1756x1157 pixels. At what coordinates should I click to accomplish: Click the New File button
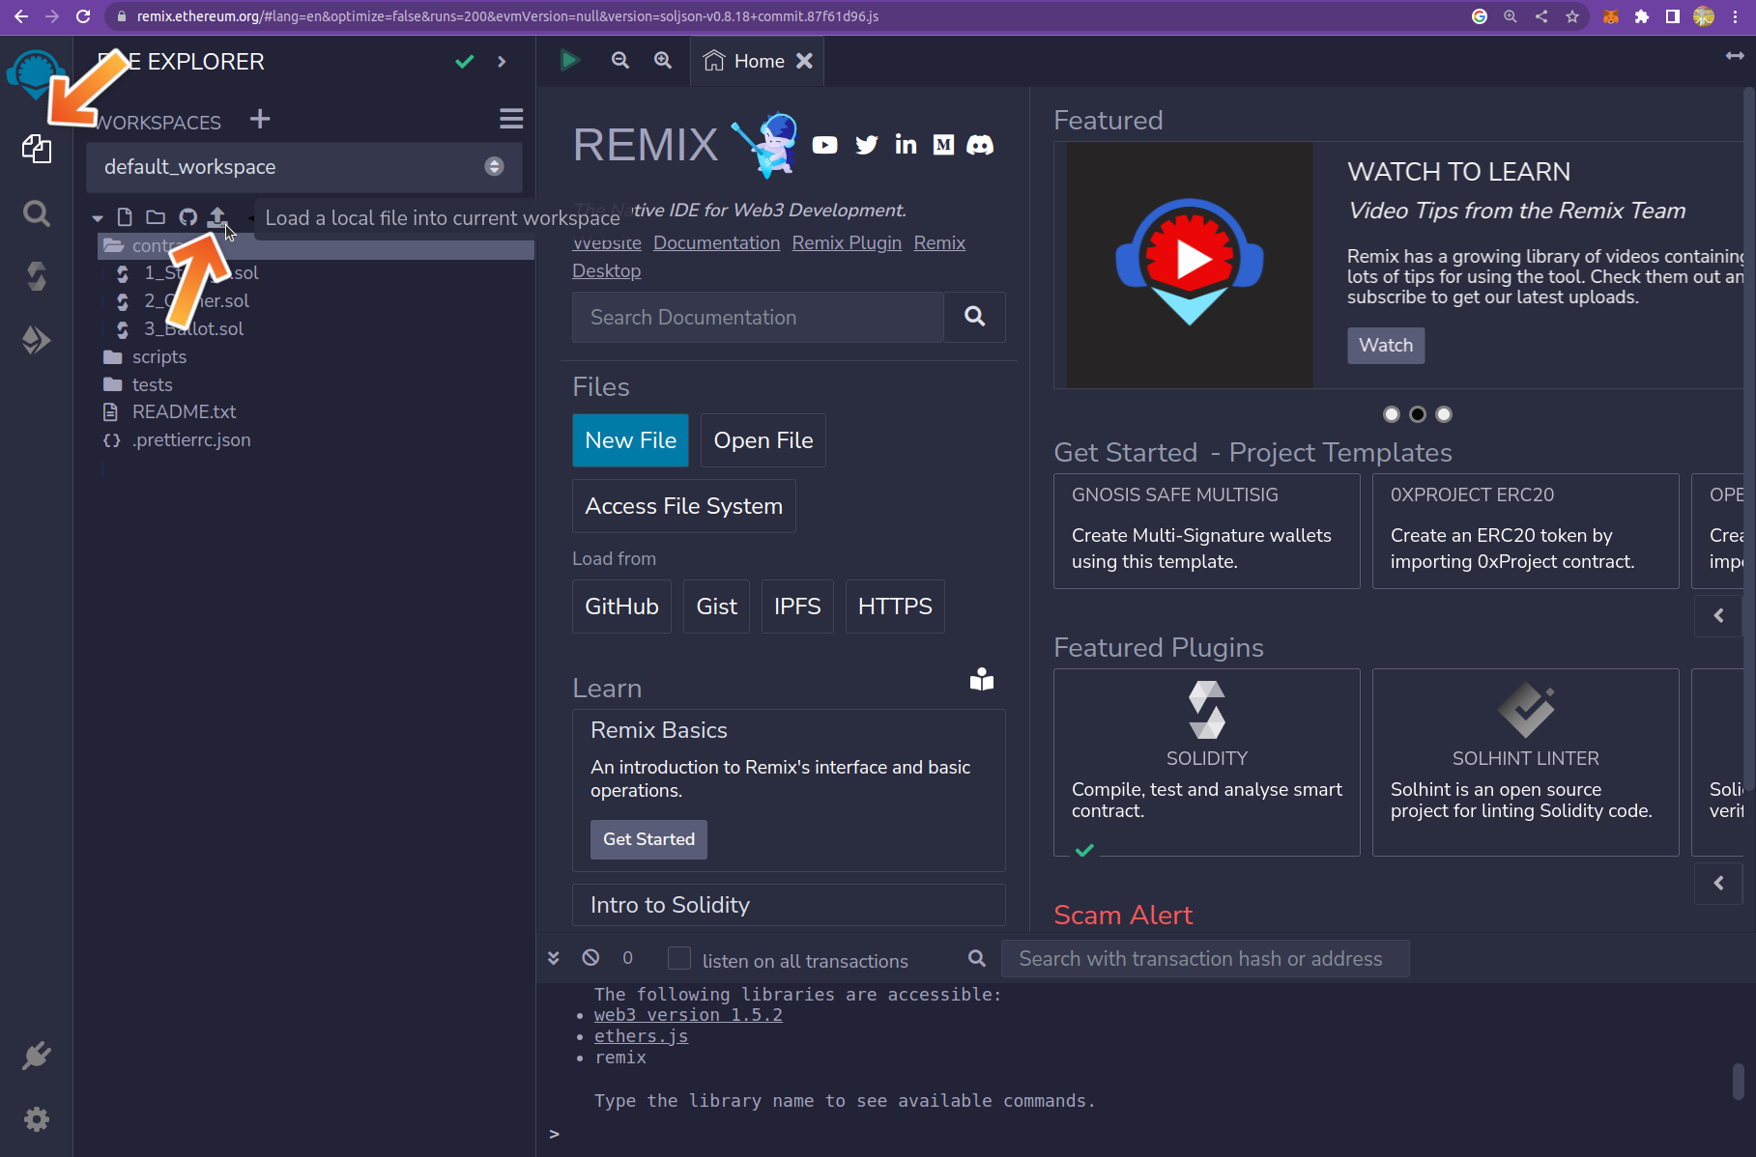630,440
